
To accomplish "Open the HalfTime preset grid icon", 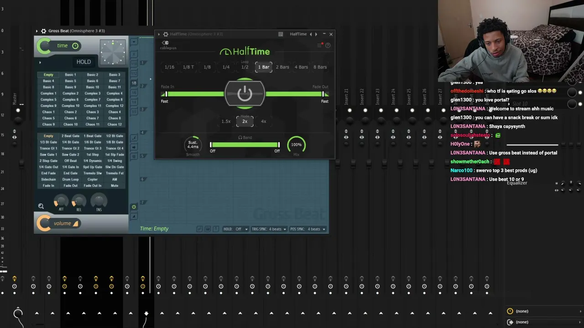I will pos(281,34).
